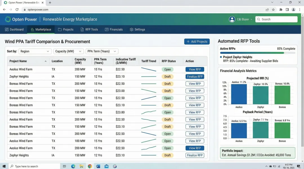Open the Dashboard grid icon
Screen dimensions: 304x169
[6, 29]
